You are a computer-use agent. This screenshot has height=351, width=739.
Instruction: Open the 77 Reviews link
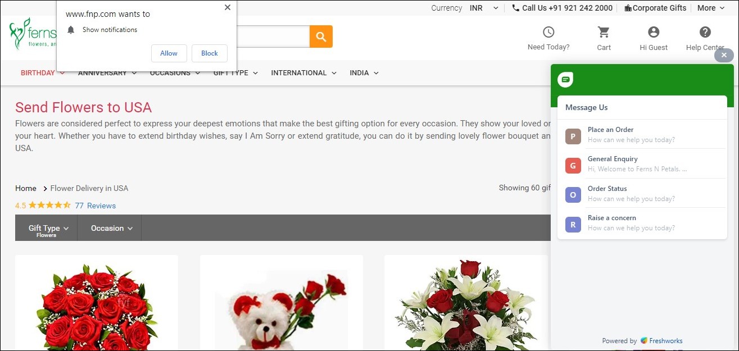[95, 206]
